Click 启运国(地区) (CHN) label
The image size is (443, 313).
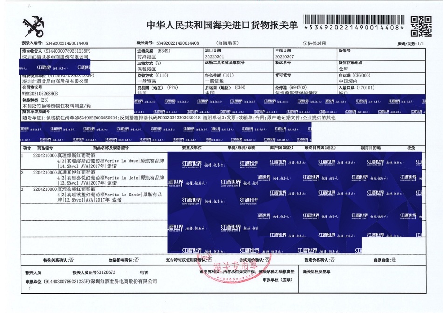(x=225, y=88)
